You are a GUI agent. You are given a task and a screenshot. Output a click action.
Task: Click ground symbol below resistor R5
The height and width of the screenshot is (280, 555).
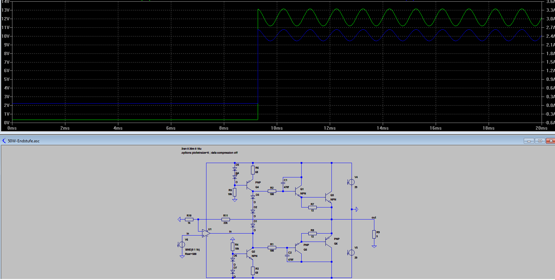(x=235, y=200)
